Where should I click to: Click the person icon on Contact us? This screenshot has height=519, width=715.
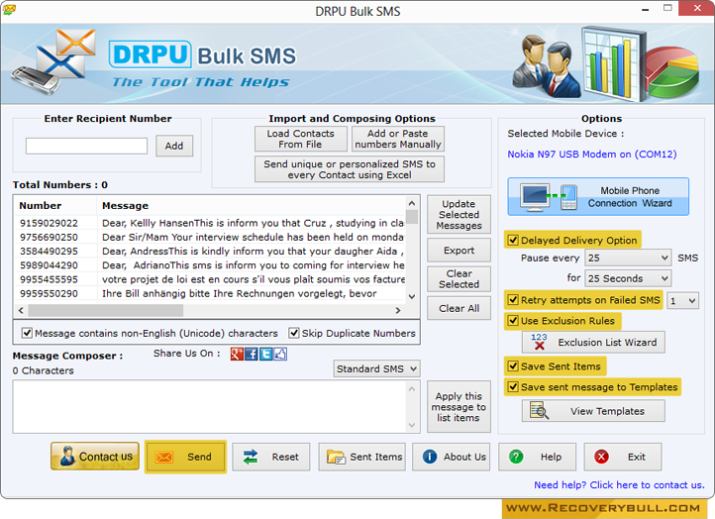click(67, 456)
